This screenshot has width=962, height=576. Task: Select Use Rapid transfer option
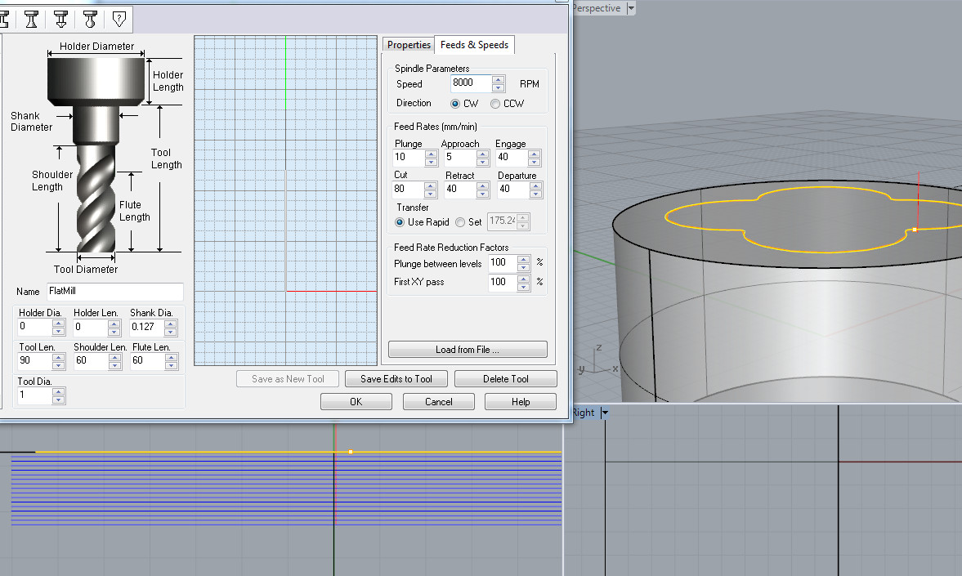400,222
